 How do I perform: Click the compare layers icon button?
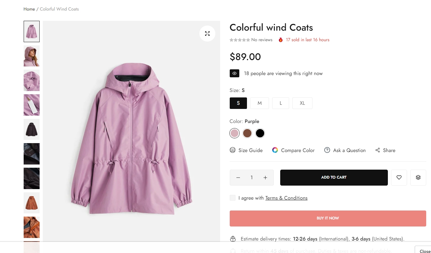418,178
